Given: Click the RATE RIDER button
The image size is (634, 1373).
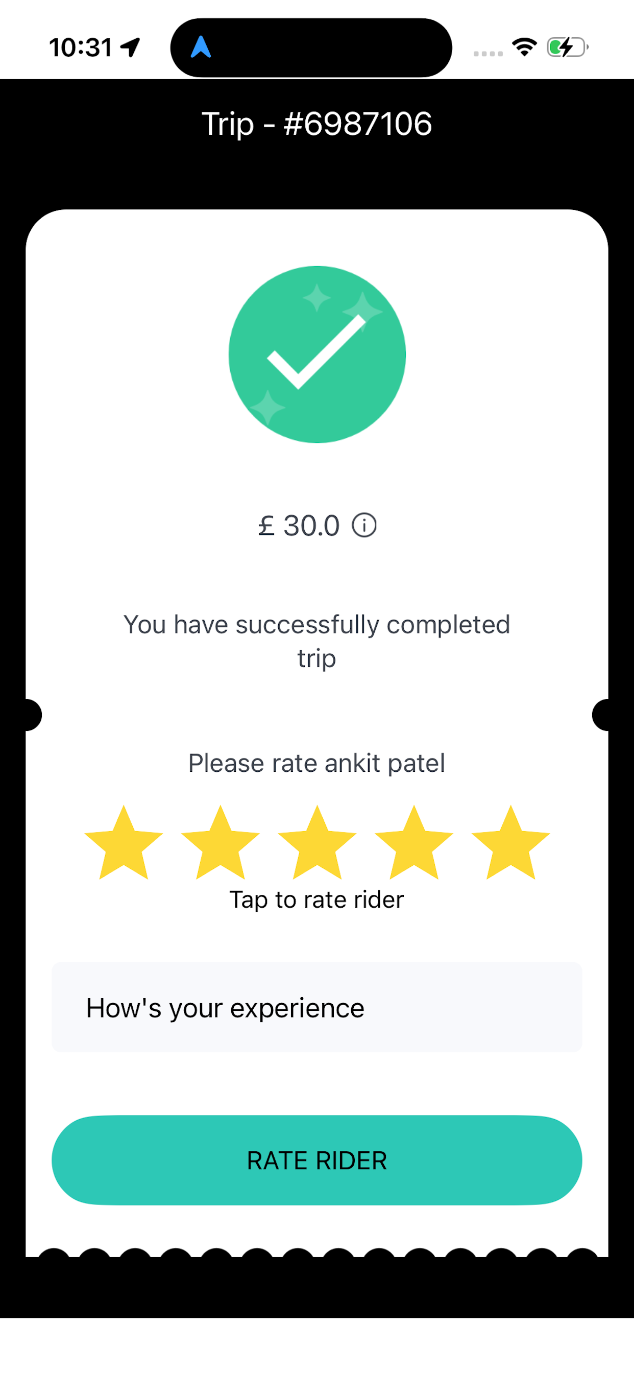Looking at the screenshot, I should tap(317, 1161).
